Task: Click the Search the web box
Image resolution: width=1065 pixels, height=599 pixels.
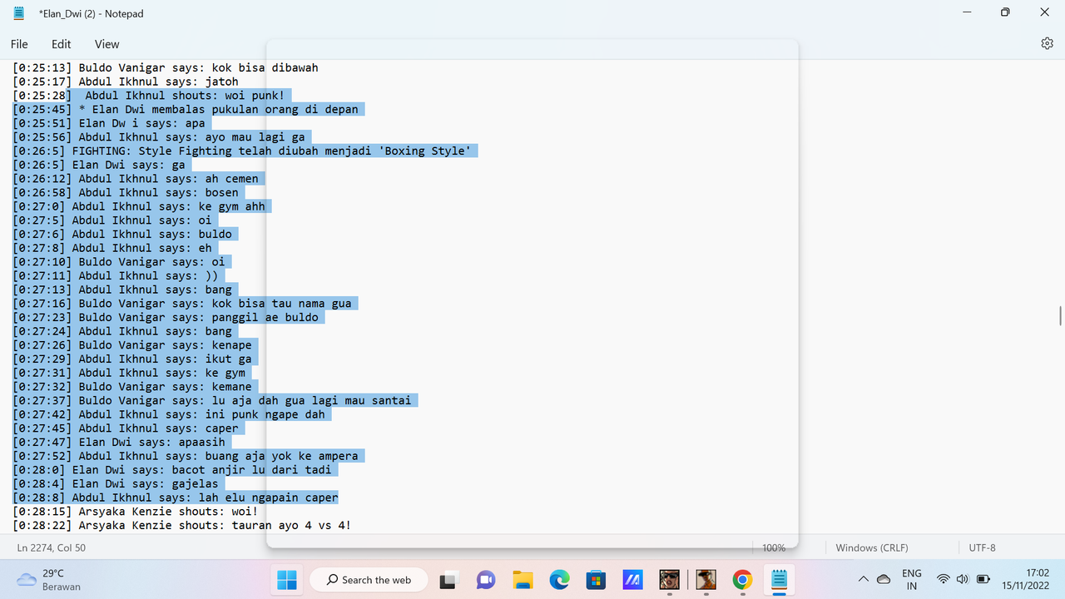Action: pos(369,580)
